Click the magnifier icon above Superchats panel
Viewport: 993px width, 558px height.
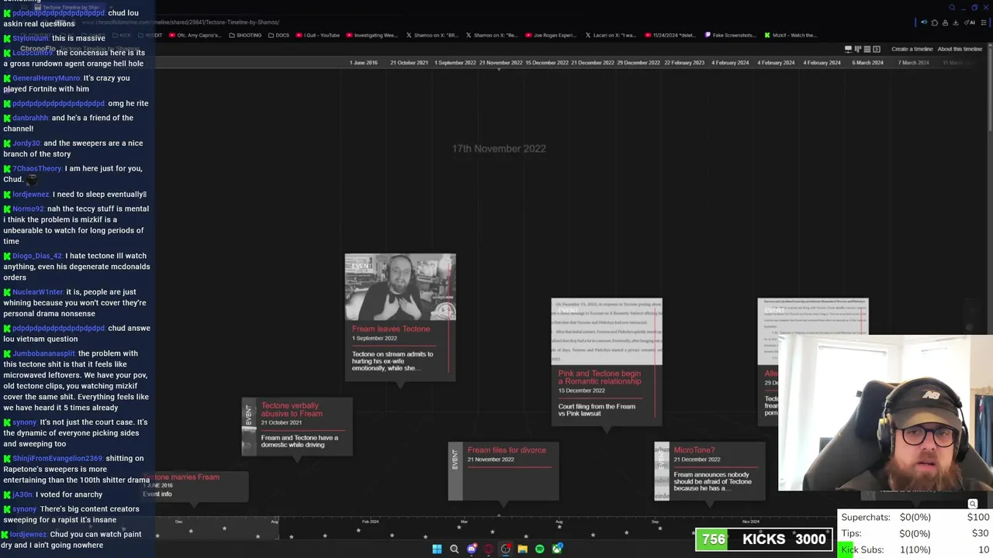[972, 505]
